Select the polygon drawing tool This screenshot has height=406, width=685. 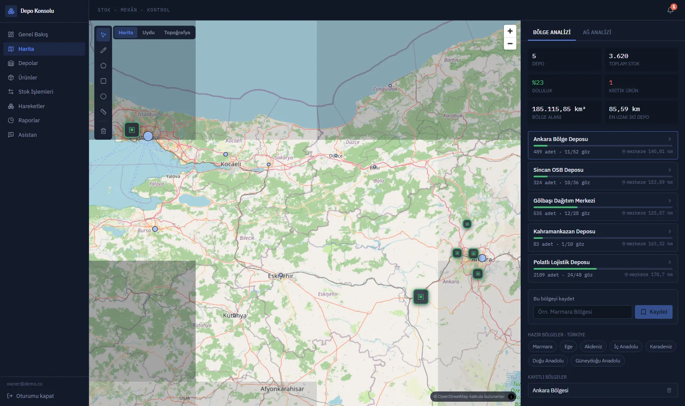pos(103,65)
